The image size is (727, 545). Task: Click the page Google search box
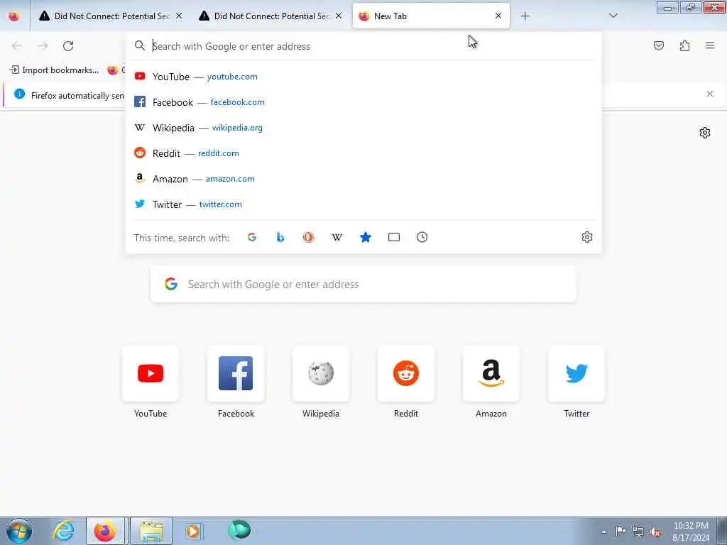pyautogui.click(x=363, y=284)
